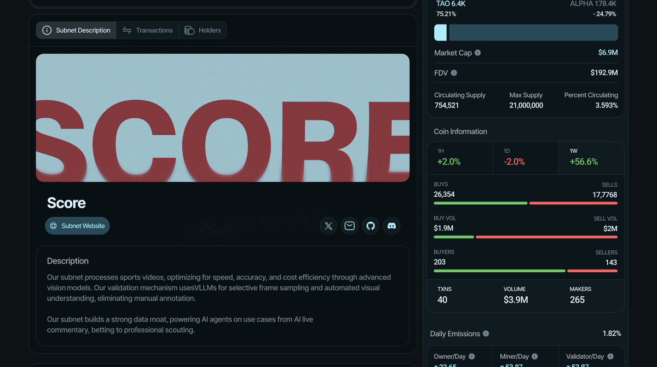Click the Max Supply value 21,000,000
The image size is (657, 367).
(x=526, y=105)
